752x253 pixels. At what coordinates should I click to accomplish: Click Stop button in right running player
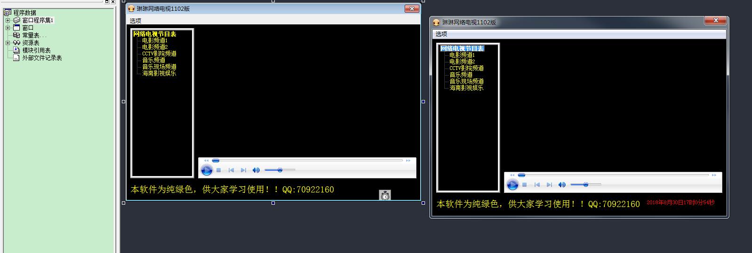pos(524,185)
